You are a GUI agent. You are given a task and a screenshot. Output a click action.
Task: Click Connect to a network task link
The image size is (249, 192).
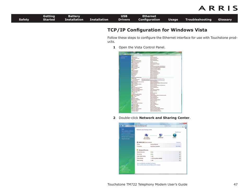(x=126, y=133)
